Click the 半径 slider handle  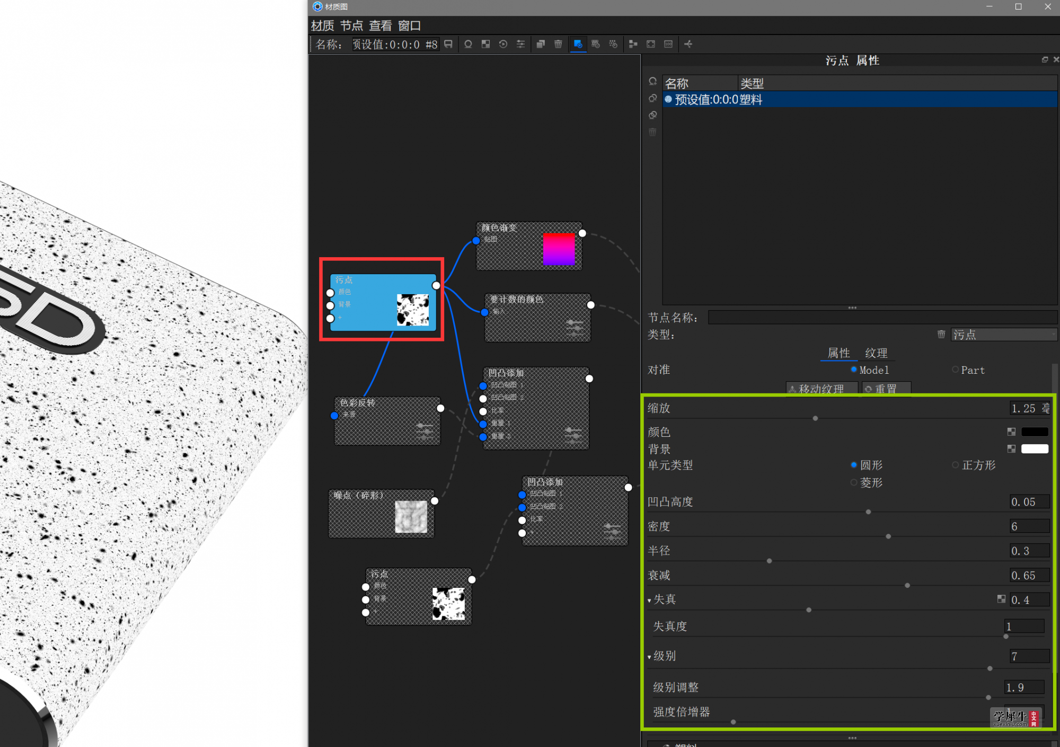(769, 561)
